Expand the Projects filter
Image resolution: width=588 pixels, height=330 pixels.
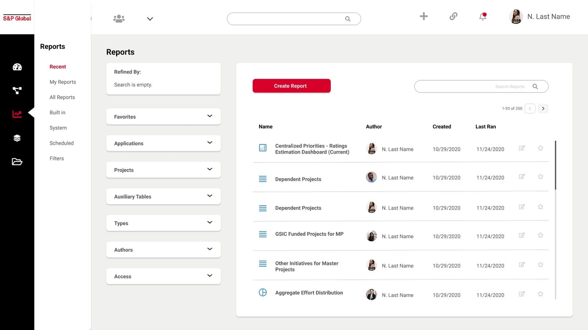(164, 170)
